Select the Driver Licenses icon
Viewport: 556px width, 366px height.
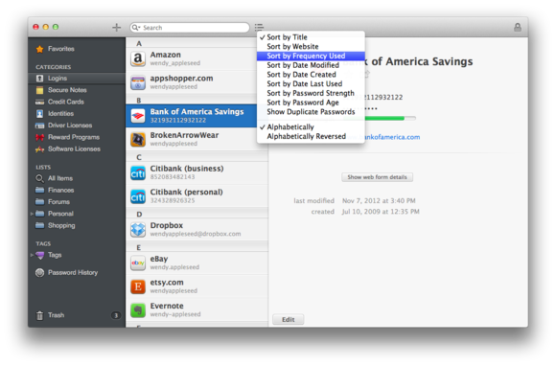click(39, 126)
